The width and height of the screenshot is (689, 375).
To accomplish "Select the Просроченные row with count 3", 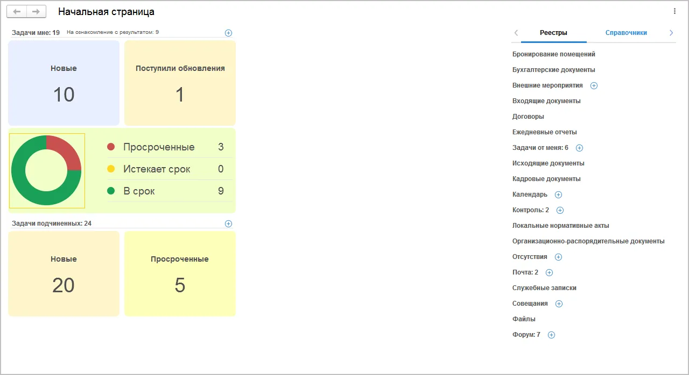I will coord(170,147).
